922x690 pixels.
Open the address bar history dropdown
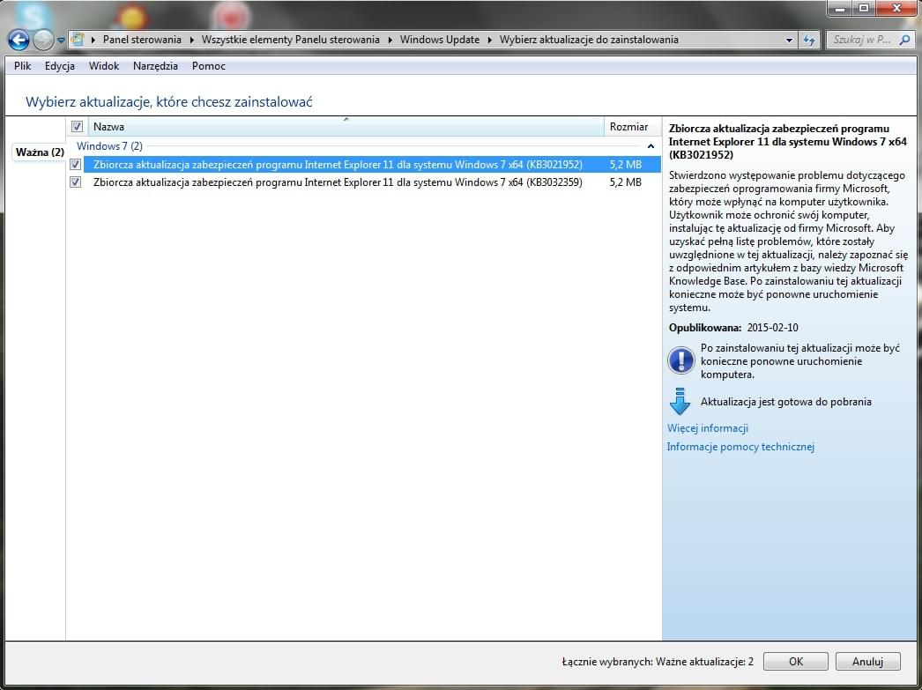pyautogui.click(x=789, y=40)
